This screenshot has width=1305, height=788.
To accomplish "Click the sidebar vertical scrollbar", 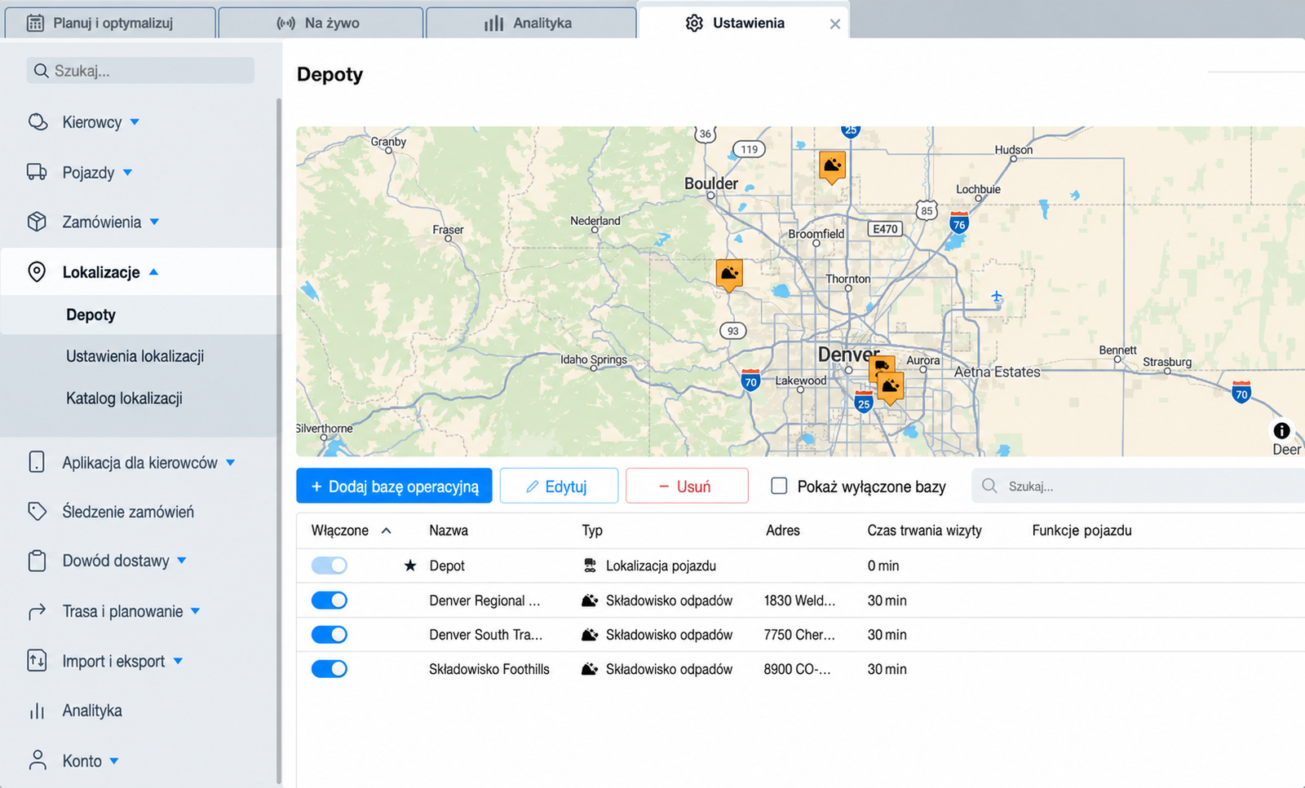I will [x=279, y=440].
